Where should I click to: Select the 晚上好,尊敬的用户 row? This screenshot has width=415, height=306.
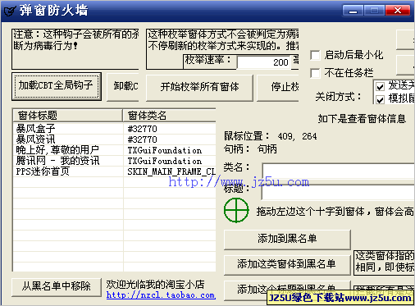[x=114, y=150]
